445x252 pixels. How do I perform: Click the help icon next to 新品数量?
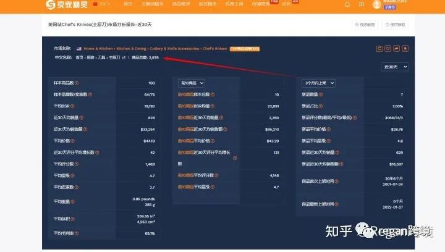321,94
